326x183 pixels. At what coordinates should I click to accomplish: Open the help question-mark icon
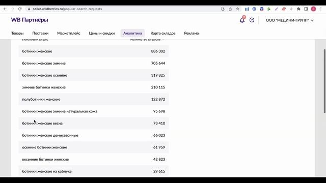(x=252, y=20)
